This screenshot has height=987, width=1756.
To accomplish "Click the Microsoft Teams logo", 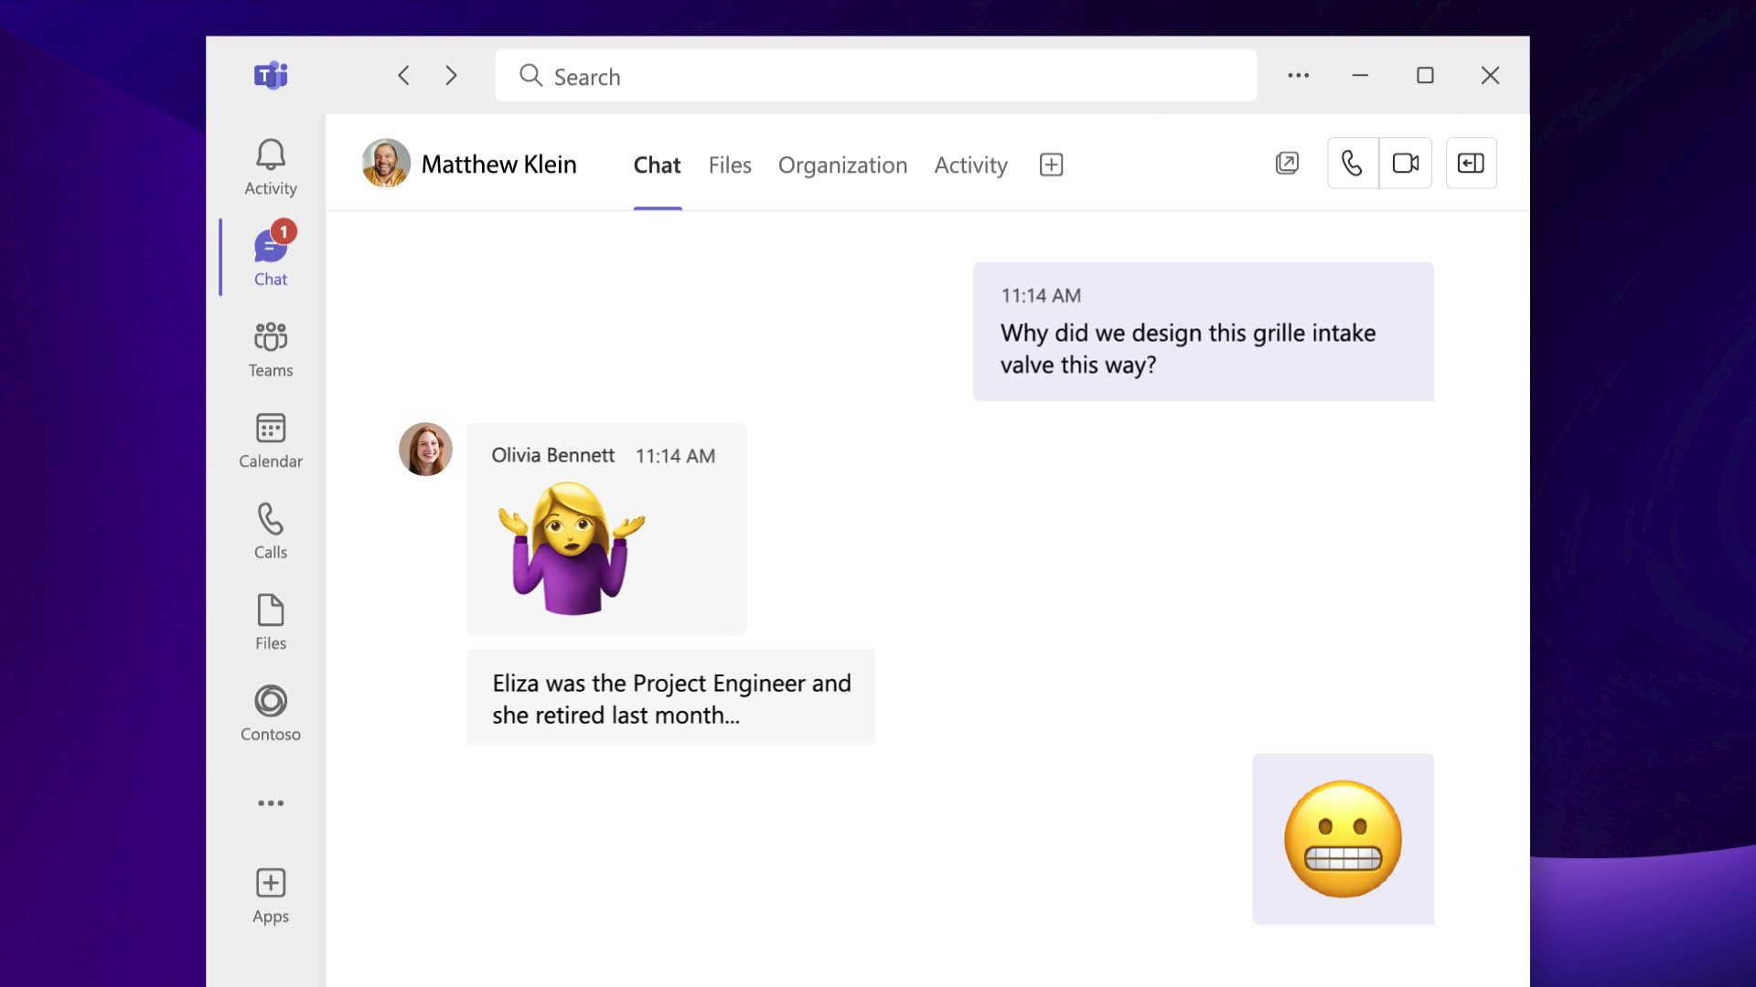I will (x=271, y=75).
